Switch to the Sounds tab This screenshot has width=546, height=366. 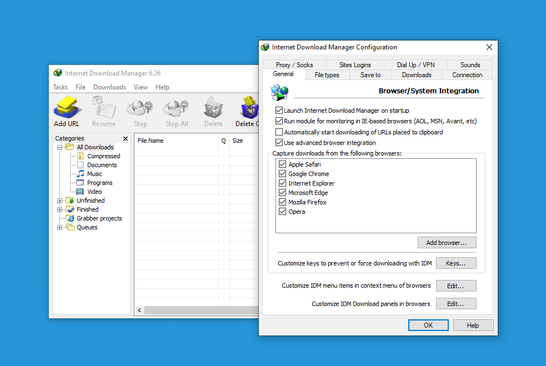[470, 65]
